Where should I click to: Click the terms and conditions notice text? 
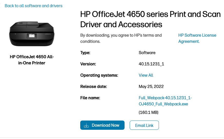pyautogui.click(x=121, y=38)
